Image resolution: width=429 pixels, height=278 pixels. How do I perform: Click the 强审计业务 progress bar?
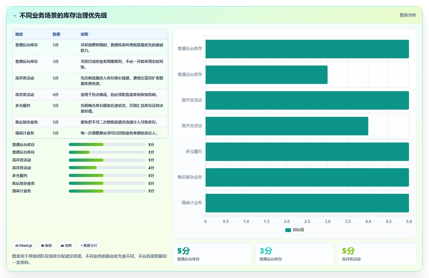point(107,191)
